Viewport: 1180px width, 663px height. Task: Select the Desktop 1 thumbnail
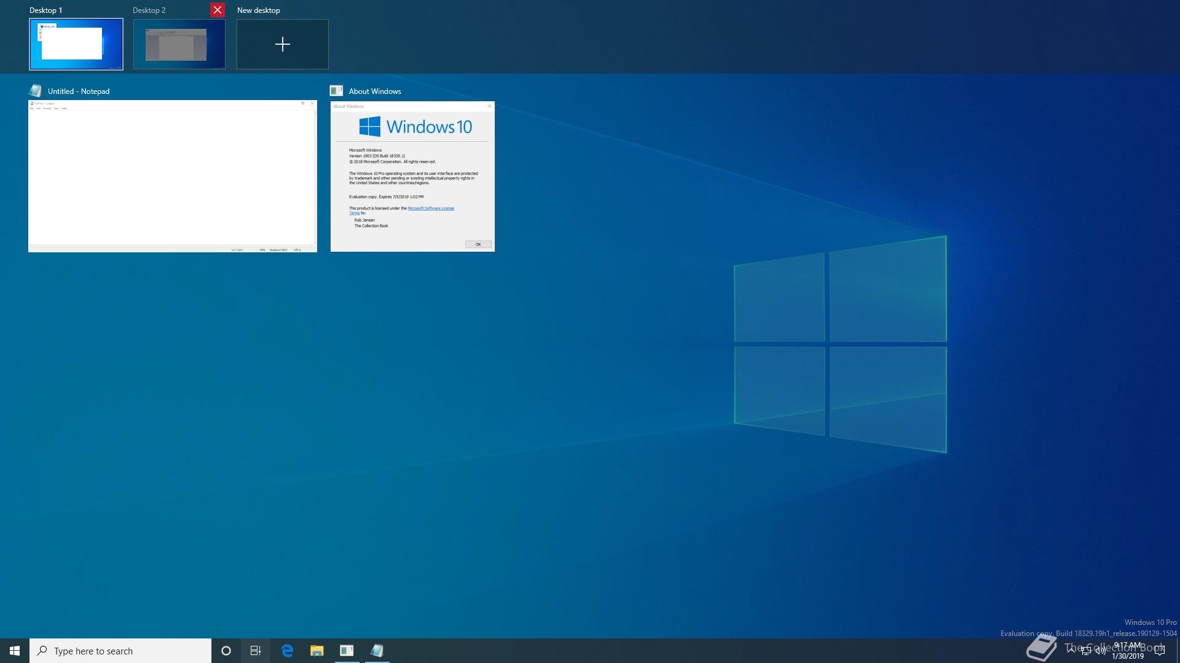tap(76, 44)
